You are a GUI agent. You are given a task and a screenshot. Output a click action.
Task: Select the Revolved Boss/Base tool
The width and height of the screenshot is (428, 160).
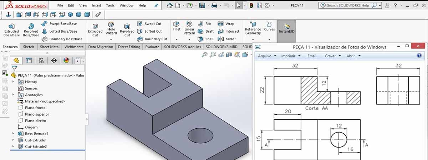pyautogui.click(x=31, y=30)
